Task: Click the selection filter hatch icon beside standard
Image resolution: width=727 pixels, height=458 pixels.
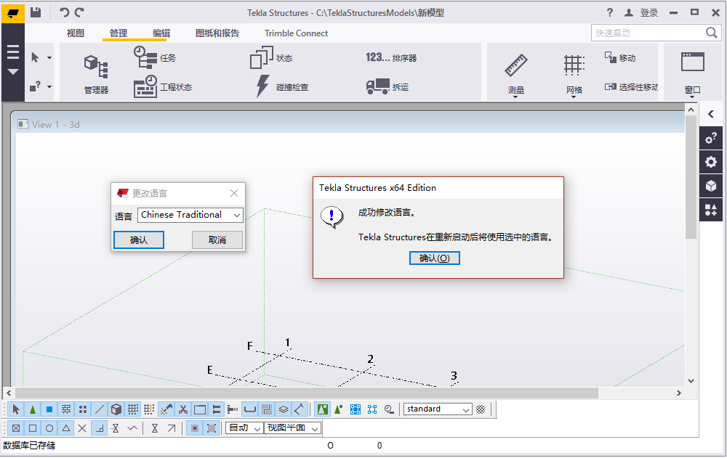Action: pyautogui.click(x=481, y=409)
